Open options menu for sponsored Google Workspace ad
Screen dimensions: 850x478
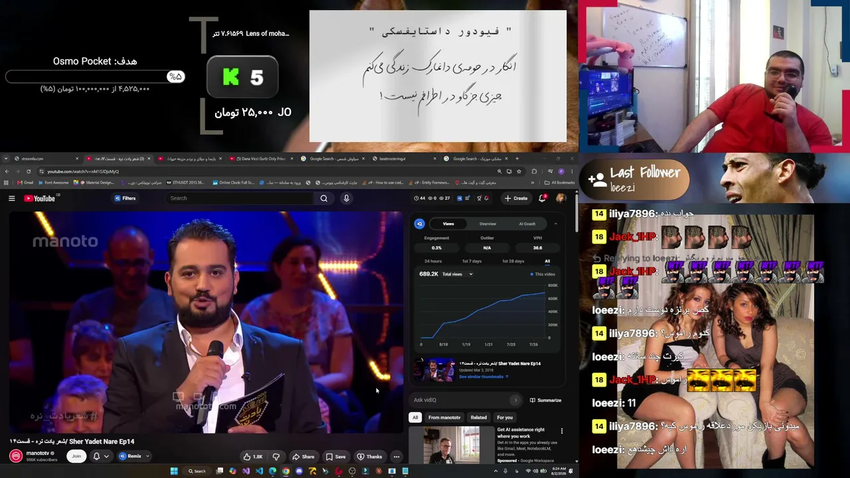pos(562,432)
